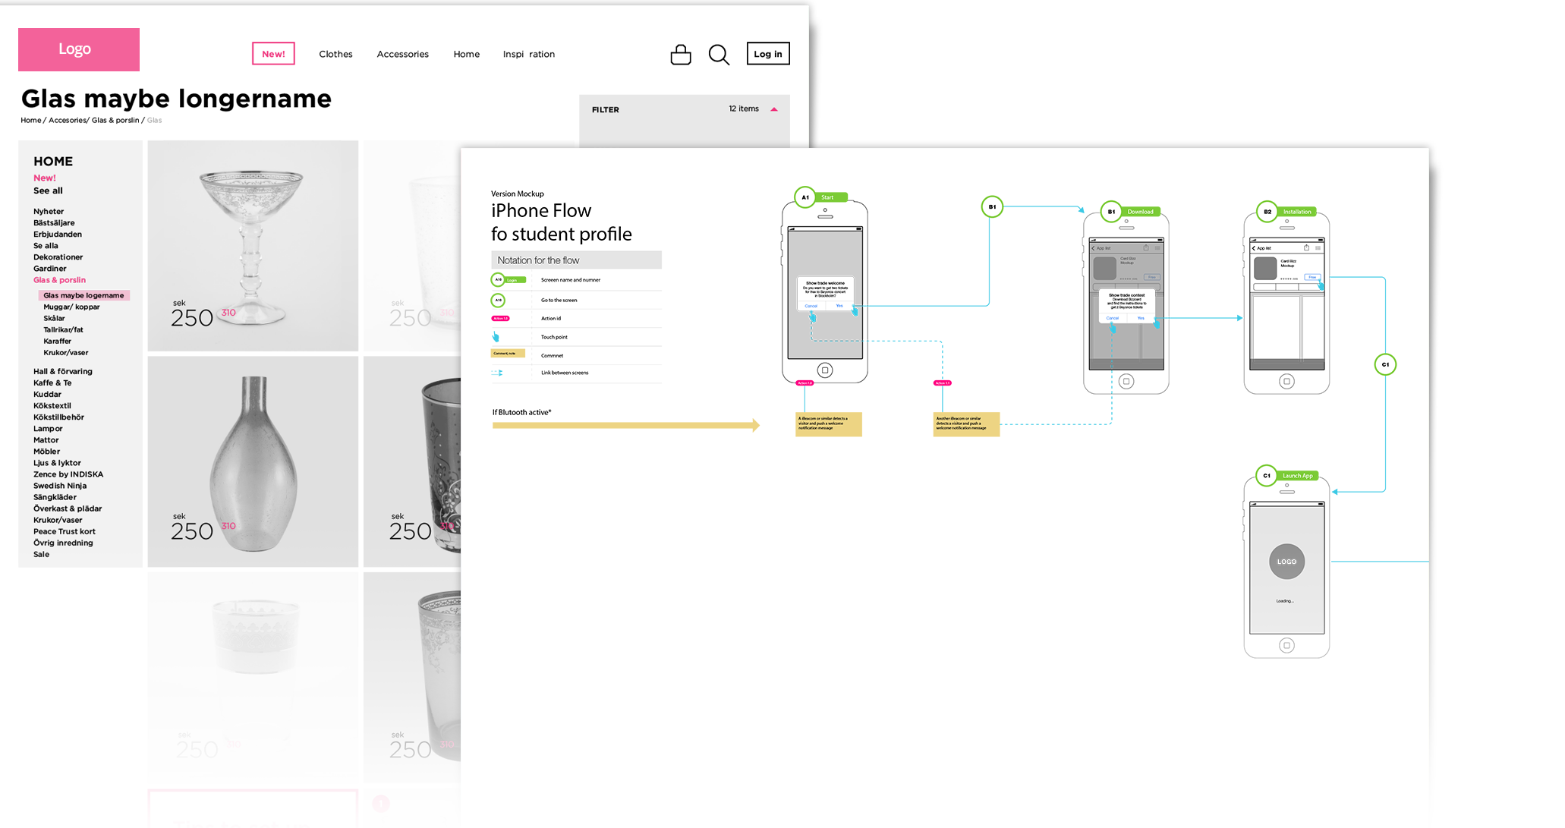Image resolution: width=1565 pixels, height=828 pixels.
Task: Click the B2 Installation screen marker
Action: pos(1287,212)
